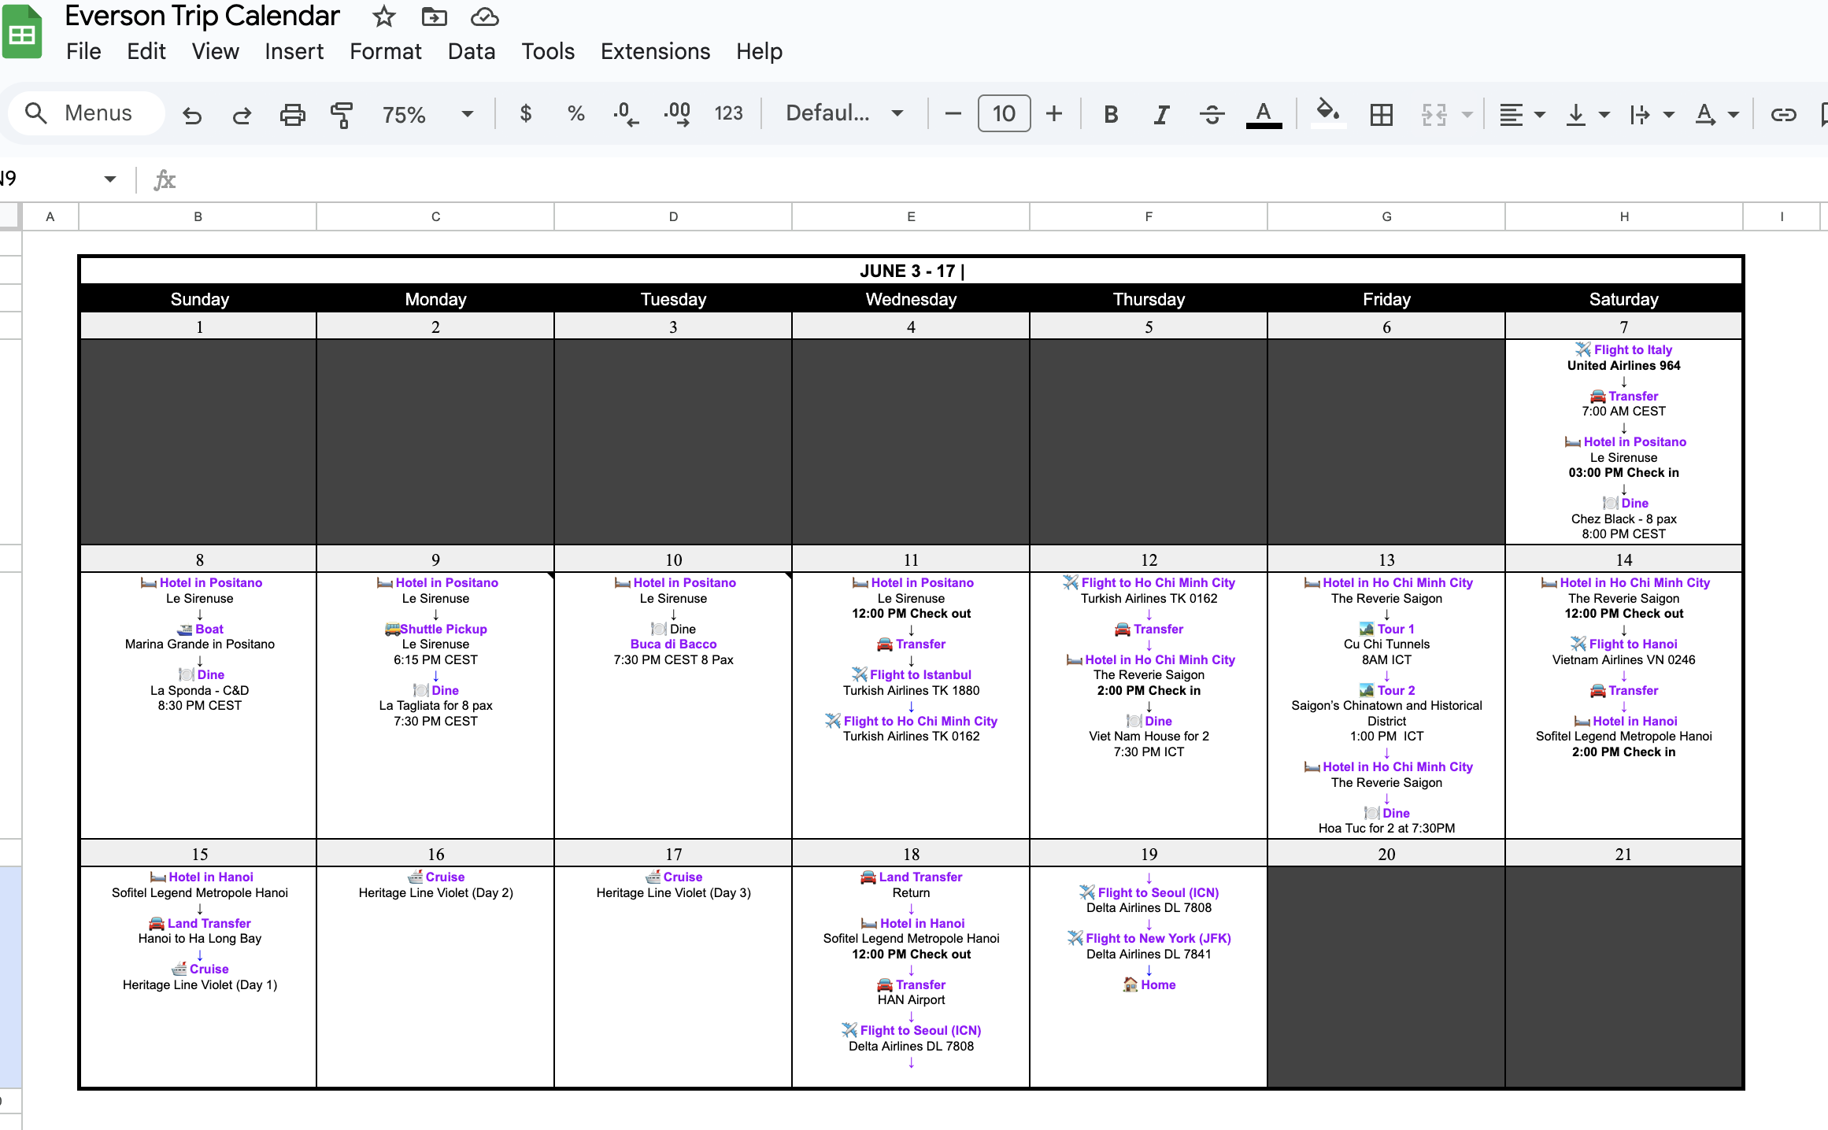The image size is (1828, 1130).
Task: Click 'Home' entry on day 19
Action: (x=1158, y=984)
